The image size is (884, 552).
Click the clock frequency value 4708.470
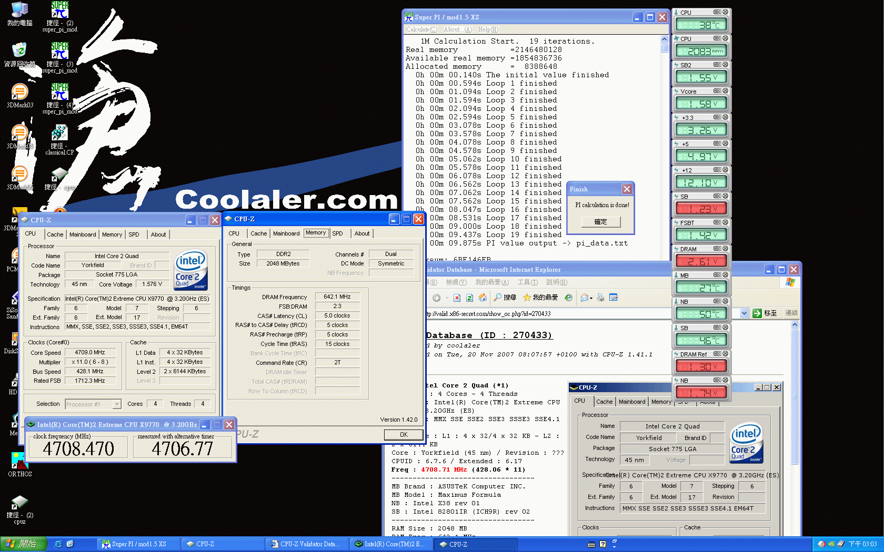pos(78,448)
